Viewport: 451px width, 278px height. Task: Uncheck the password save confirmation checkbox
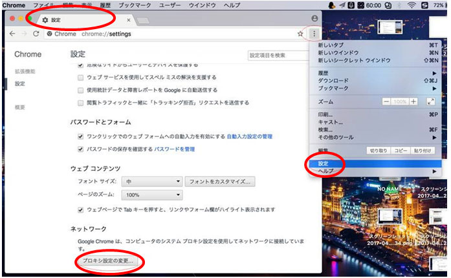pos(80,149)
